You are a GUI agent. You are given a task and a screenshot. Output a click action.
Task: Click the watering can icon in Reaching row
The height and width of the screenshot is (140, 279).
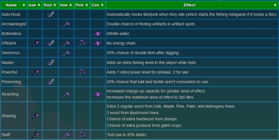[98, 94]
